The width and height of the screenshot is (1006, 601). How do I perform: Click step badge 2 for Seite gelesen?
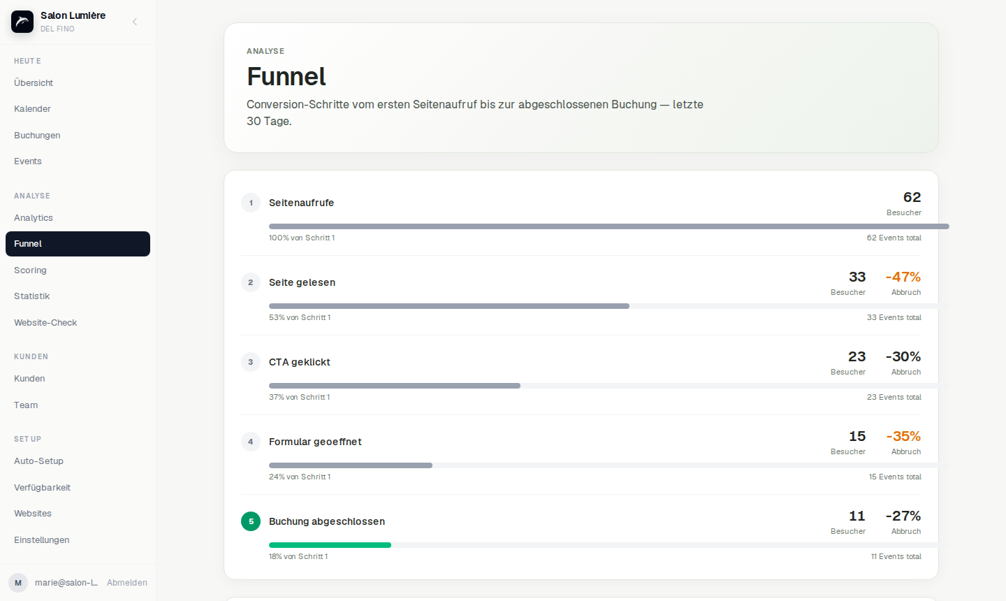pos(251,282)
